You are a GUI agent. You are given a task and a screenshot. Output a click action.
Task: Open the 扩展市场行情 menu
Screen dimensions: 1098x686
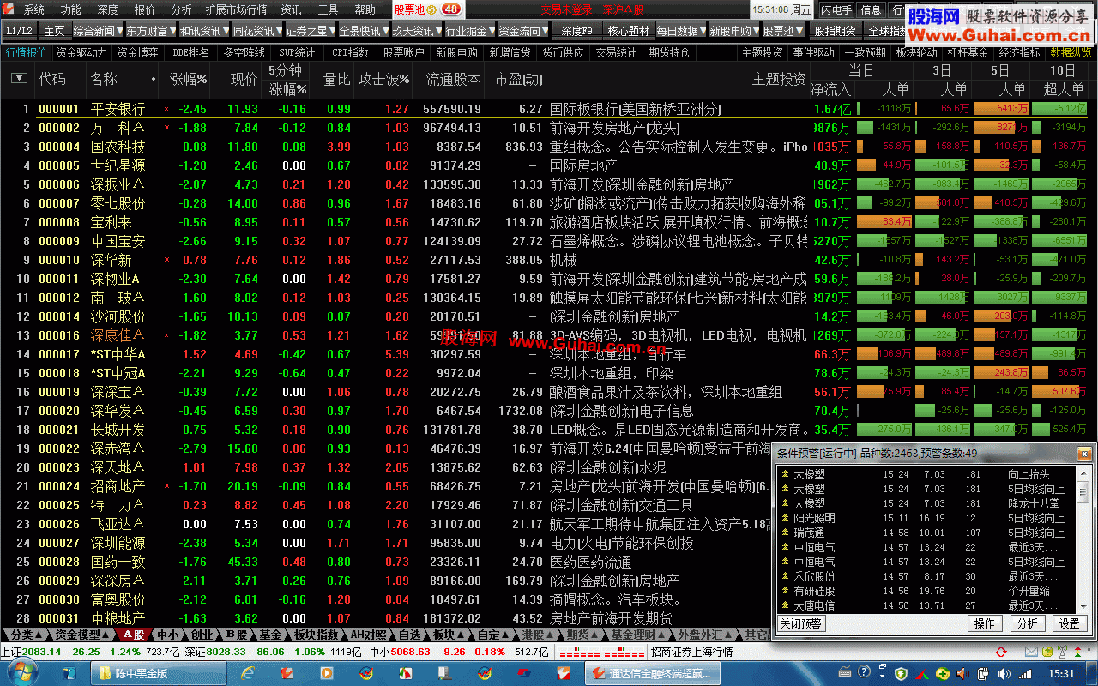(237, 9)
